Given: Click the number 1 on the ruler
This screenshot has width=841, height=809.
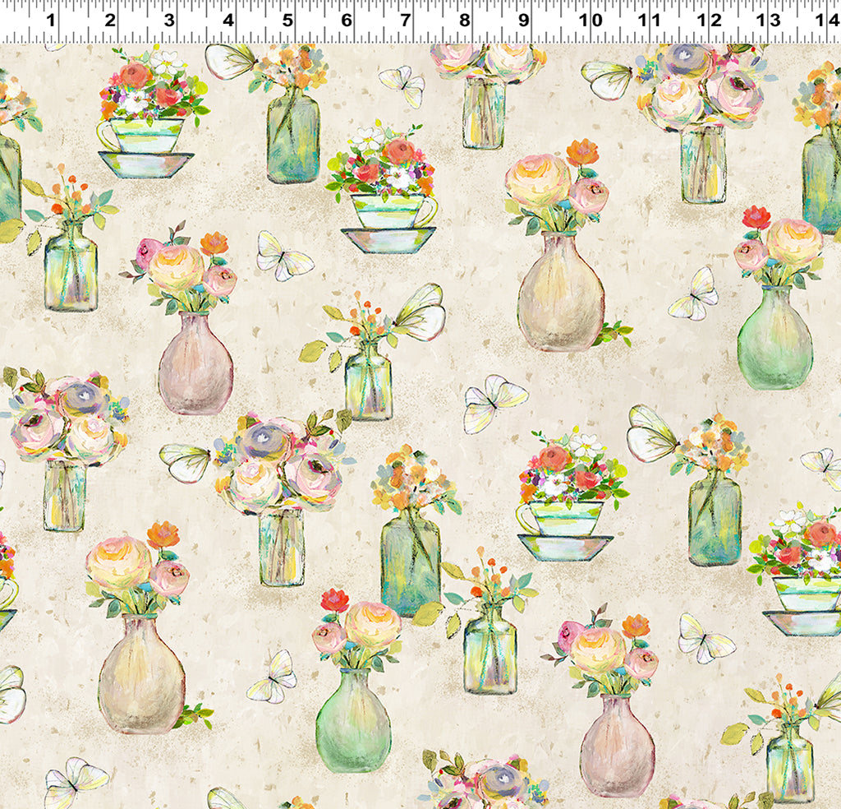Looking at the screenshot, I should point(51,21).
